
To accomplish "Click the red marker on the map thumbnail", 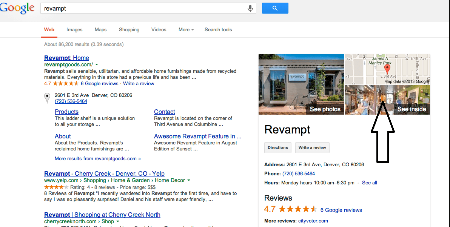I will pyautogui.click(x=387, y=69).
